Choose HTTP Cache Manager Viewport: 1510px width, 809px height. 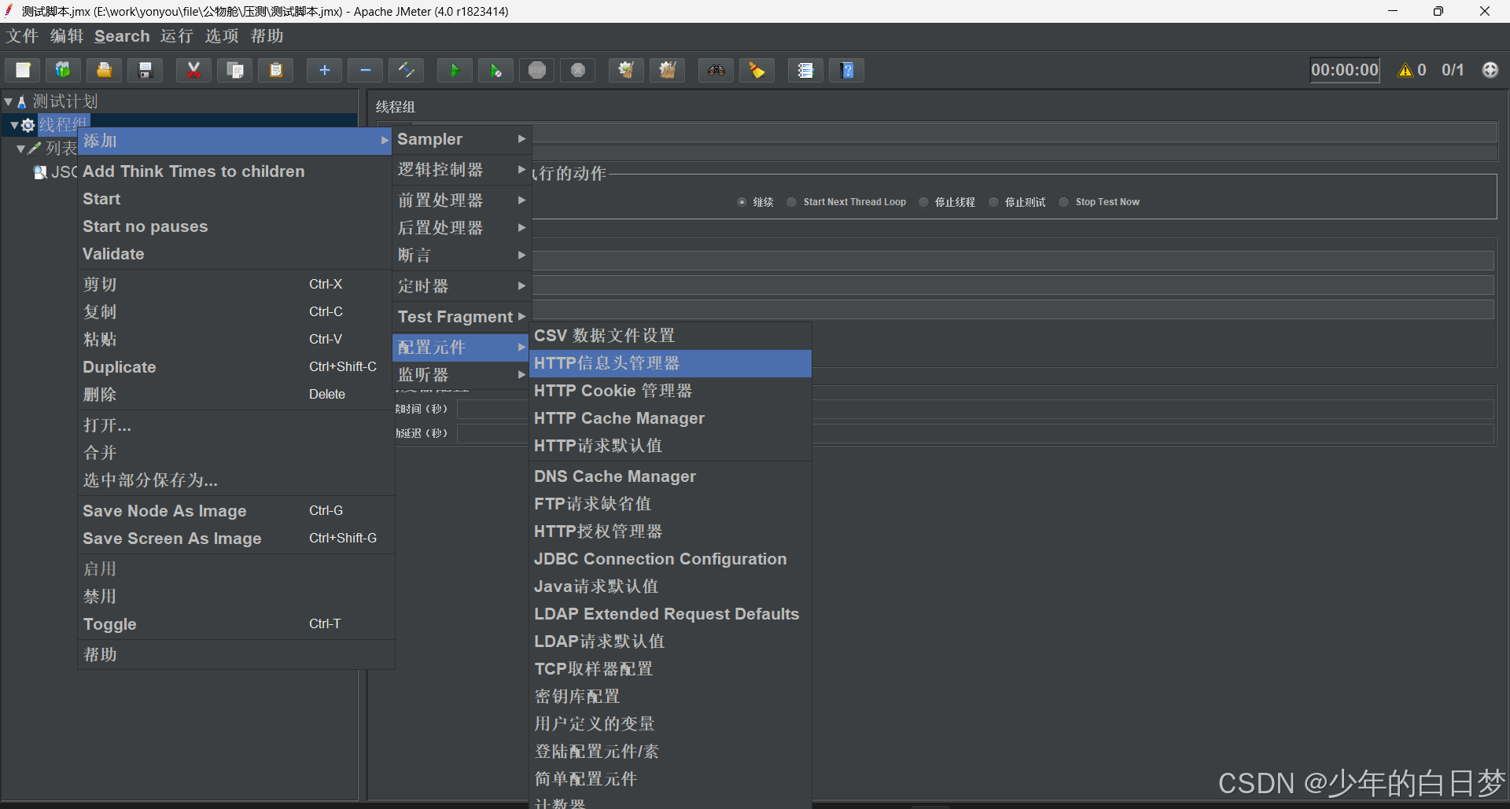670,418
